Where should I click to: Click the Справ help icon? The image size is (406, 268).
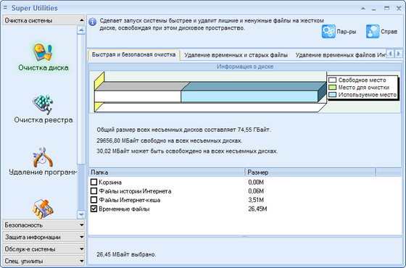click(x=373, y=32)
